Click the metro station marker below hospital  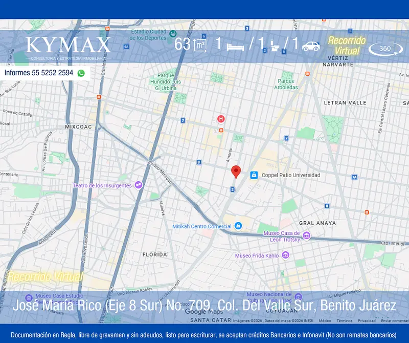[221, 130]
